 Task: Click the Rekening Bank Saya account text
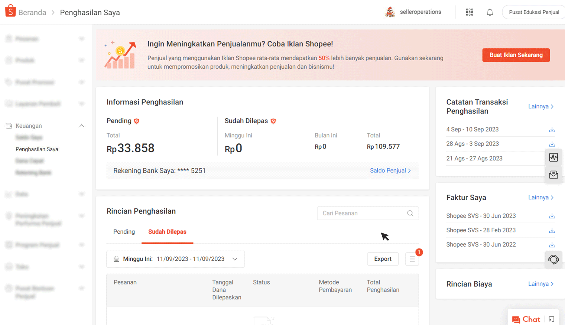[159, 171]
